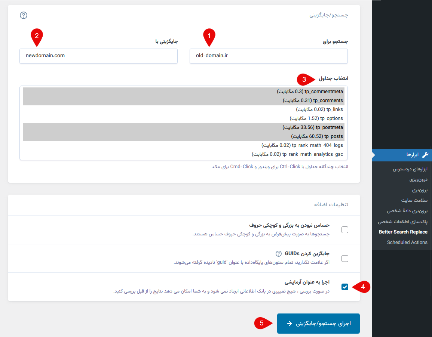Click the حساس نبودن به بزرگی label text
The image size is (432, 337).
[x=289, y=225]
